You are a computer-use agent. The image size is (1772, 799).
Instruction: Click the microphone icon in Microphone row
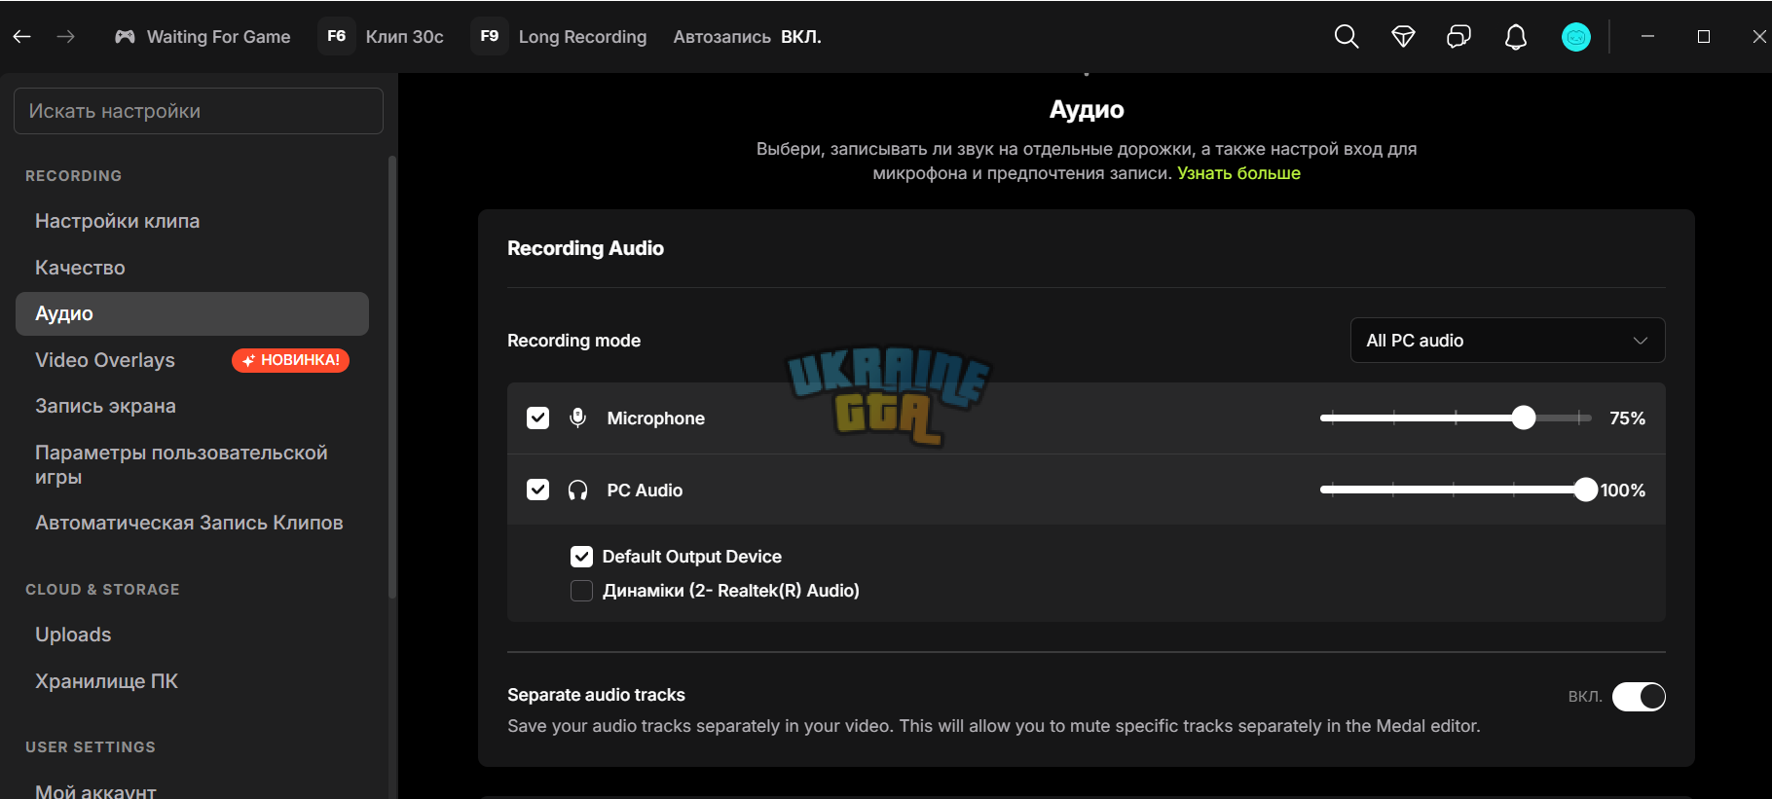coord(577,418)
